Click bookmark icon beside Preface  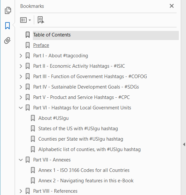28,45
